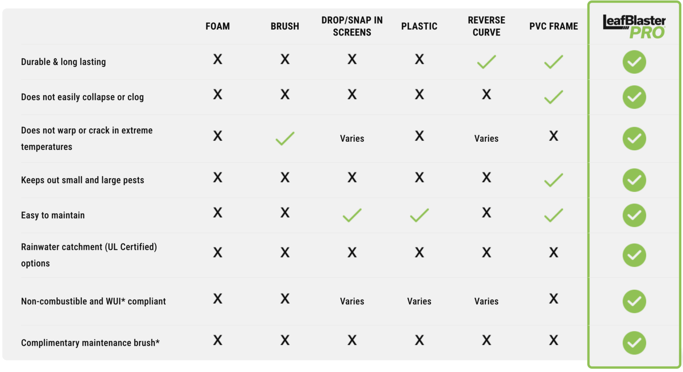Click the Foam X for Durable & long lasting
The width and height of the screenshot is (683, 372).
217,60
